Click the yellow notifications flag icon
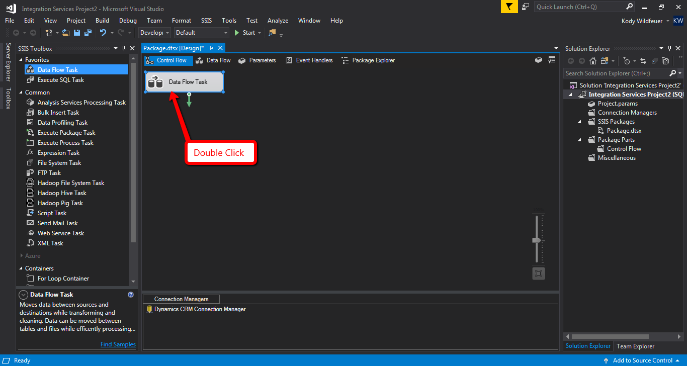 pyautogui.click(x=509, y=7)
